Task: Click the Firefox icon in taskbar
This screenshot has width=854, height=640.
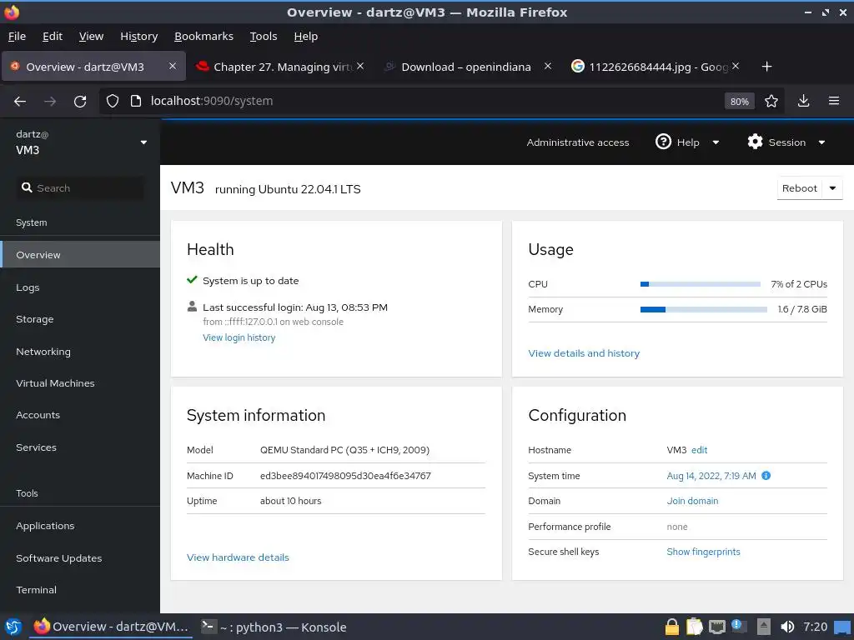Action: (x=42, y=627)
